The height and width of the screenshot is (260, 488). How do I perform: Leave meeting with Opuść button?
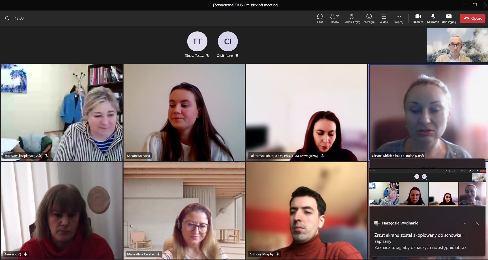point(472,18)
